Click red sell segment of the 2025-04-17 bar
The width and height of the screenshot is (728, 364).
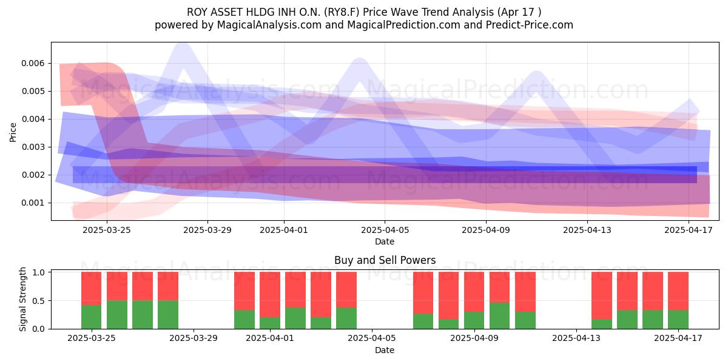[x=678, y=291]
